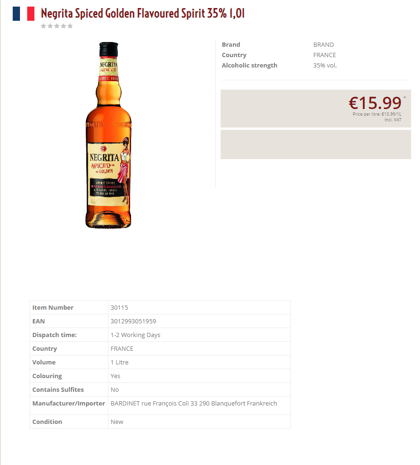Click the BRAND value link
Viewport: 420px width, 465px height.
click(323, 44)
